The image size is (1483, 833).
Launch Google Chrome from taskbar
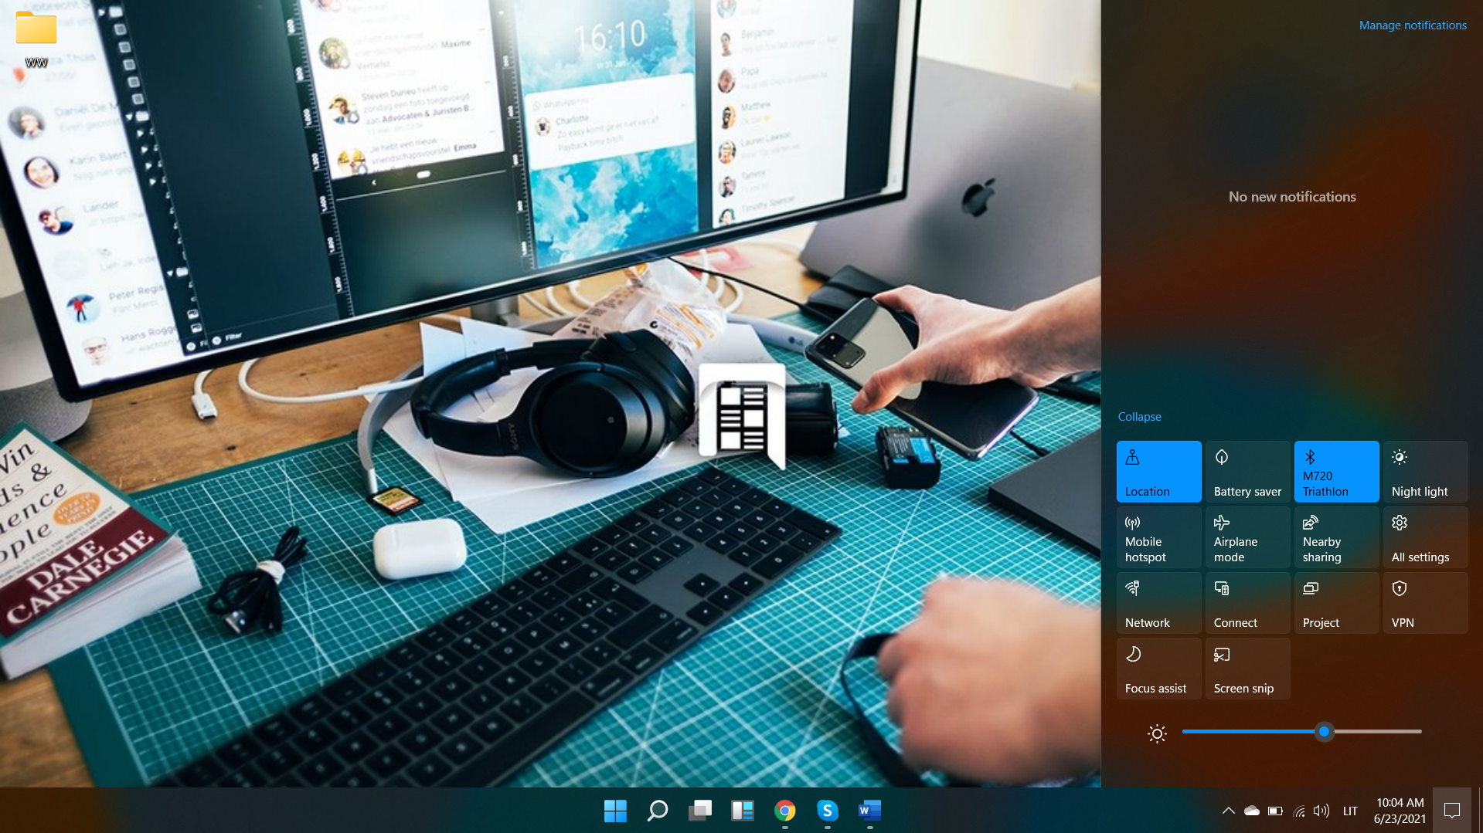tap(785, 811)
